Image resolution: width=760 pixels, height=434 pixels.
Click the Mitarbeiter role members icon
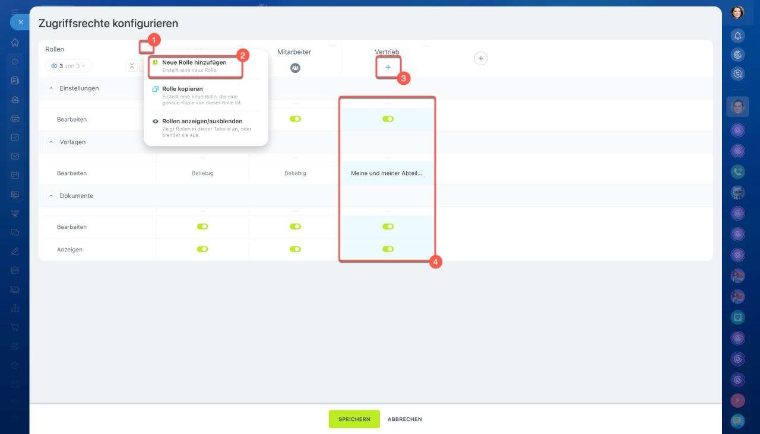(295, 68)
